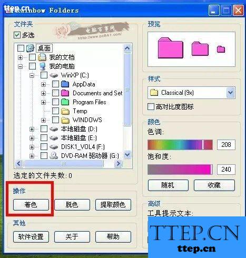Tick the checkbox beside the Temp folder

tap(55, 111)
